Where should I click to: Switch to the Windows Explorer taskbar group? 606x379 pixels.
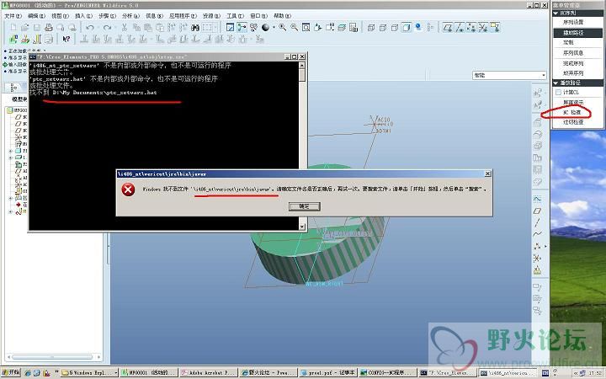[89, 373]
